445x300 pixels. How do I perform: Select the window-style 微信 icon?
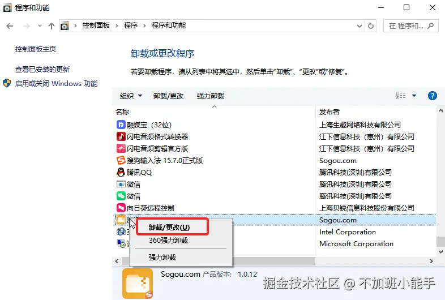pos(121,184)
